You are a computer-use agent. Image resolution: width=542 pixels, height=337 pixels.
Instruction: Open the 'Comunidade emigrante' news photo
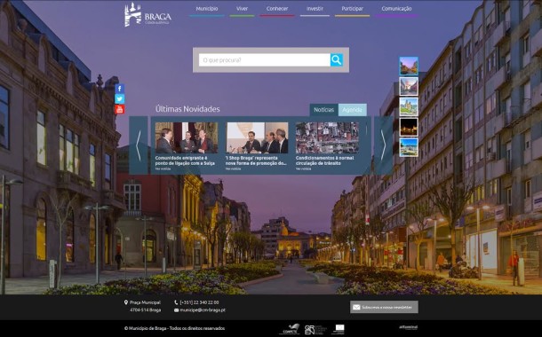click(x=187, y=137)
